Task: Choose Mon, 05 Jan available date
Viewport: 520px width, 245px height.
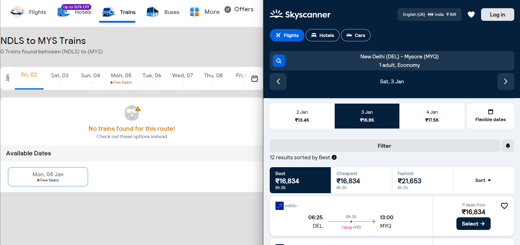Action: click(x=48, y=177)
